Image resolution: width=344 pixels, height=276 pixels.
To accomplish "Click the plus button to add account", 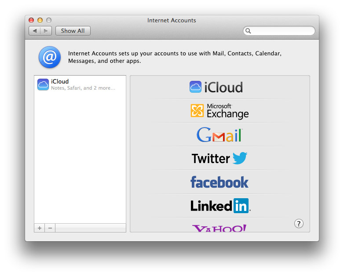I will click(x=40, y=228).
